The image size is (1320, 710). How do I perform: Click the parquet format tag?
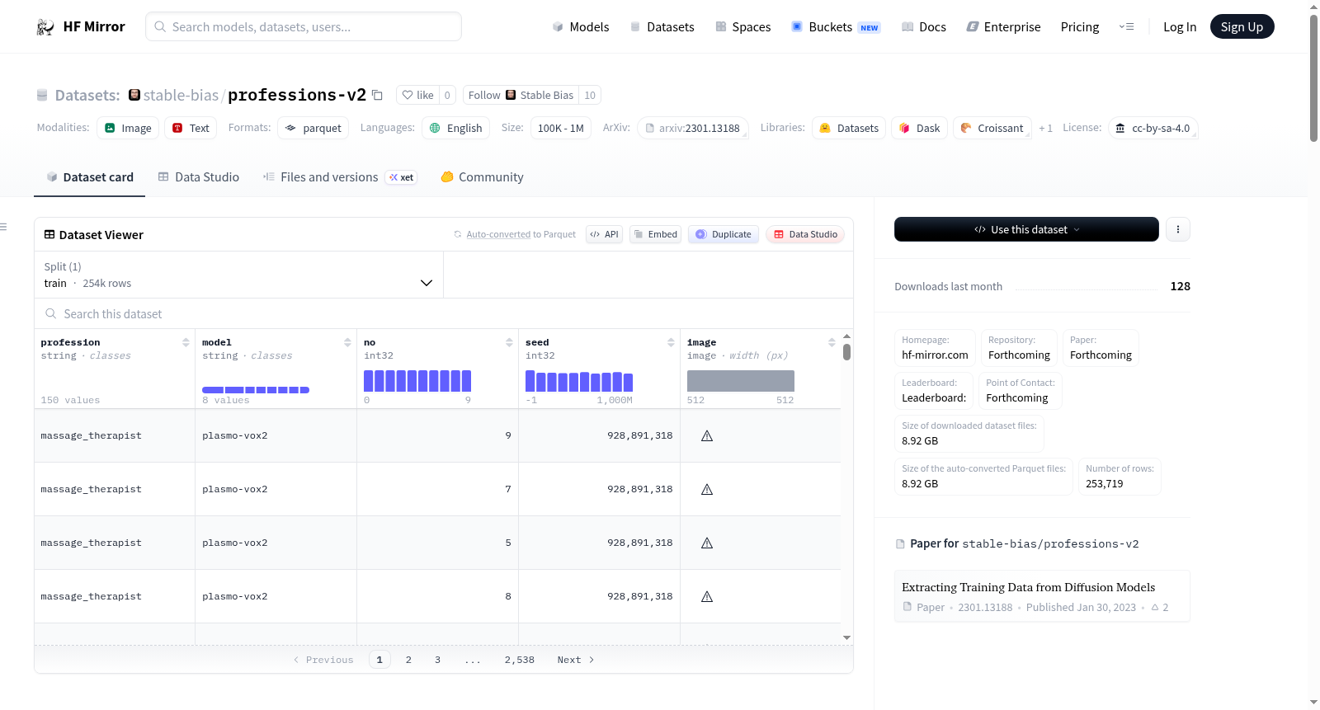pos(313,128)
